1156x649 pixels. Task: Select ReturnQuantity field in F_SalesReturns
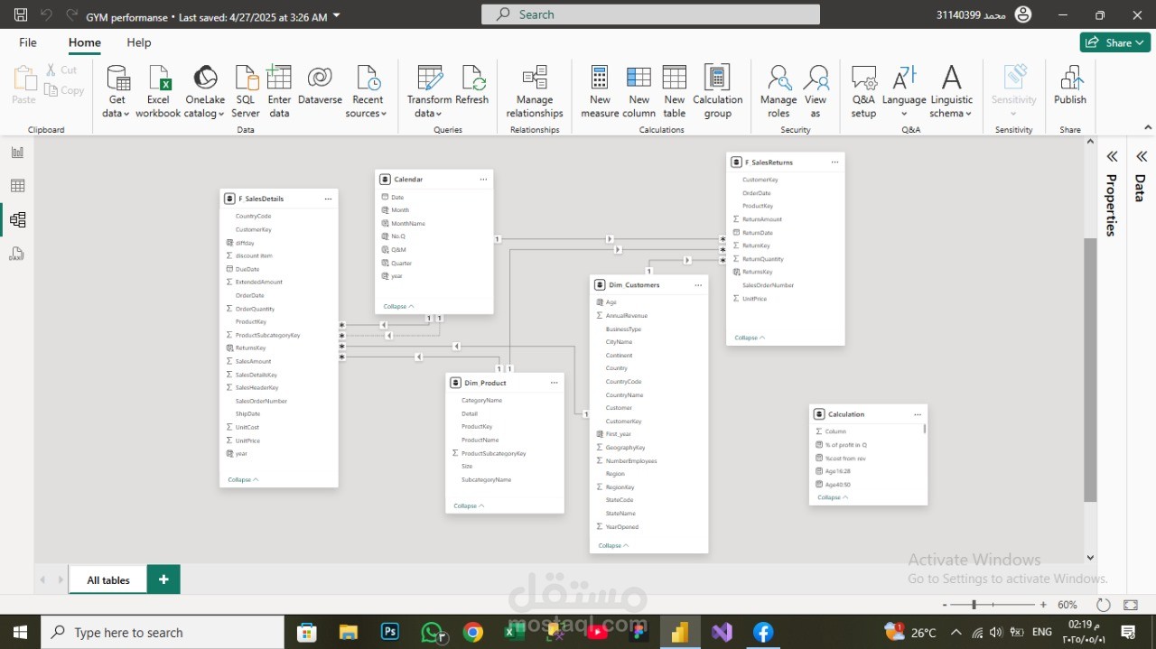[762, 259]
